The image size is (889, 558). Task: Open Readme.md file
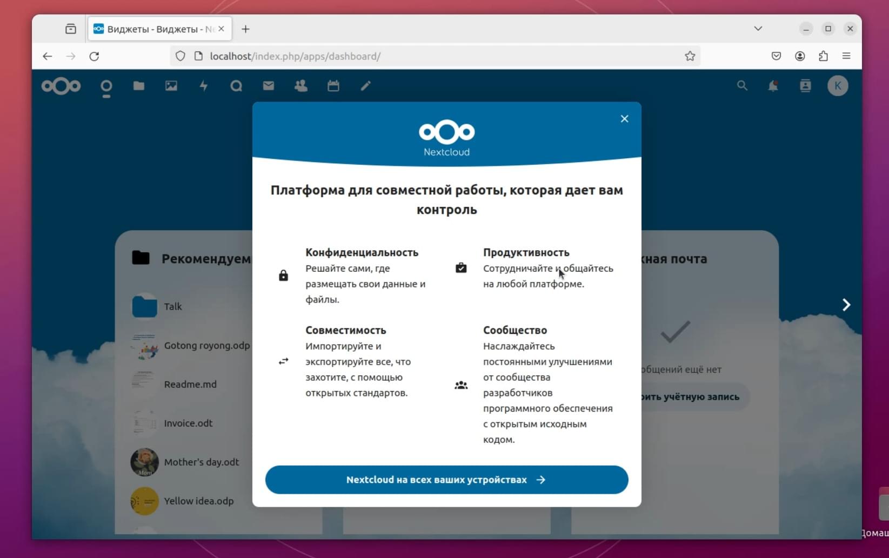[190, 384]
